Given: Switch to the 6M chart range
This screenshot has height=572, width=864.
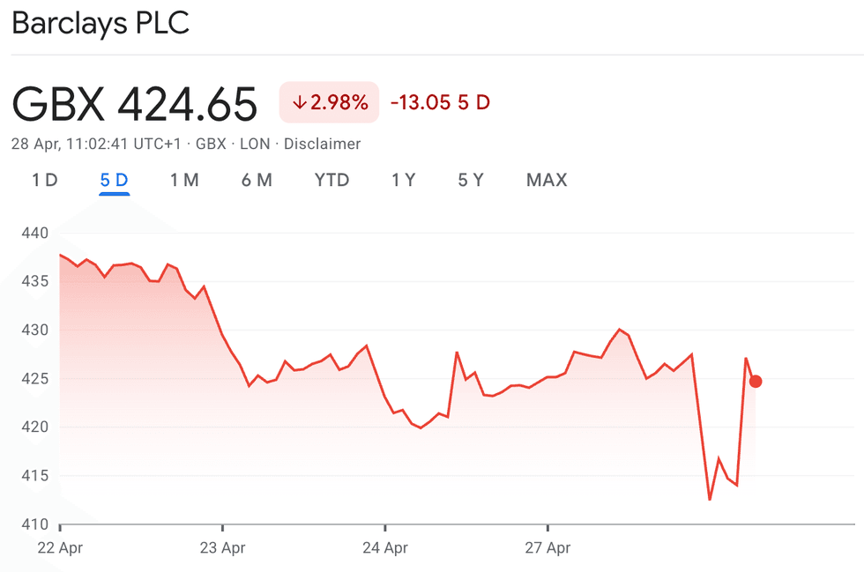Looking at the screenshot, I should click(x=256, y=180).
